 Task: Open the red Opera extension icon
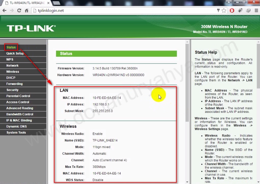coord(232,10)
